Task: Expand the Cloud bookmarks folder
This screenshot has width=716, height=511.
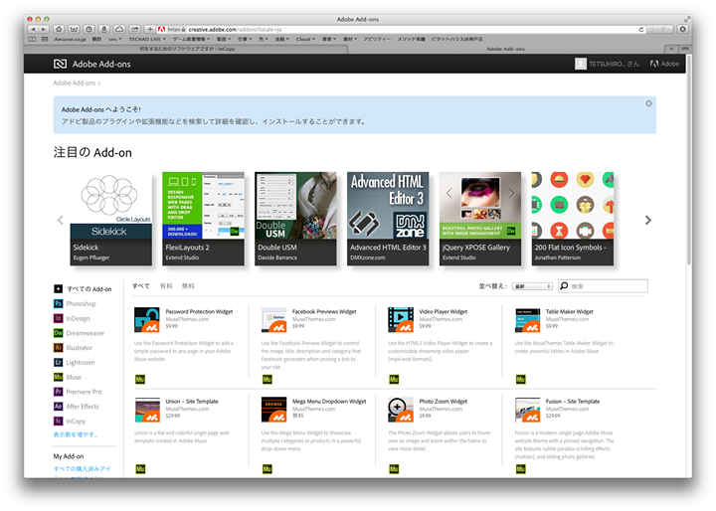Action: (x=305, y=40)
